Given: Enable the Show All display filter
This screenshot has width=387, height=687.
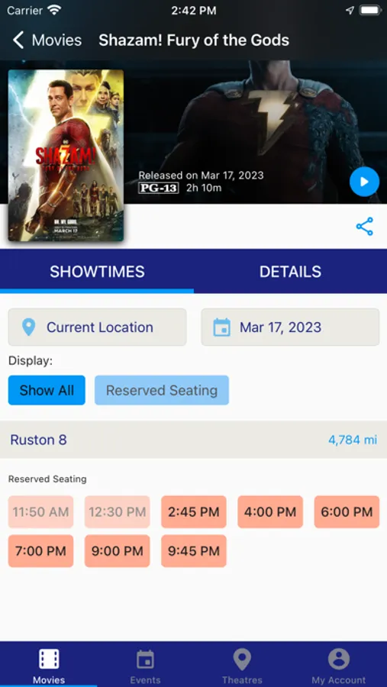Looking at the screenshot, I should point(47,390).
